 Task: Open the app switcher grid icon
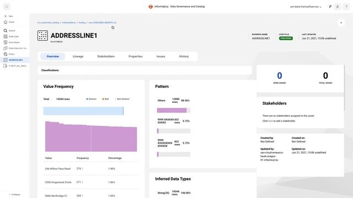click(7, 7)
